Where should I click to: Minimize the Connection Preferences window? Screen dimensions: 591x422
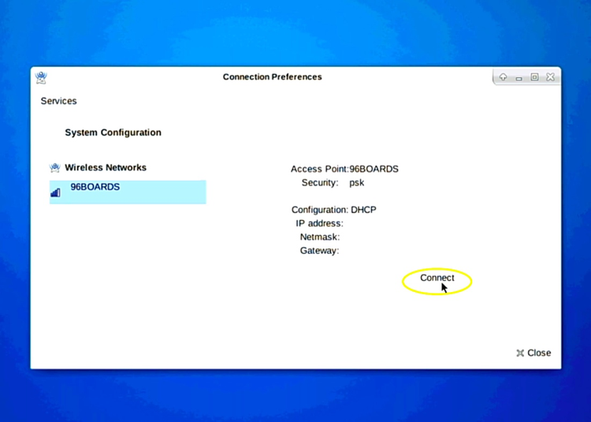click(519, 77)
